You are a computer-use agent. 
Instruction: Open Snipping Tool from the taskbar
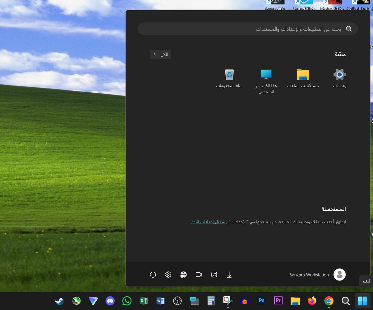tap(228, 301)
